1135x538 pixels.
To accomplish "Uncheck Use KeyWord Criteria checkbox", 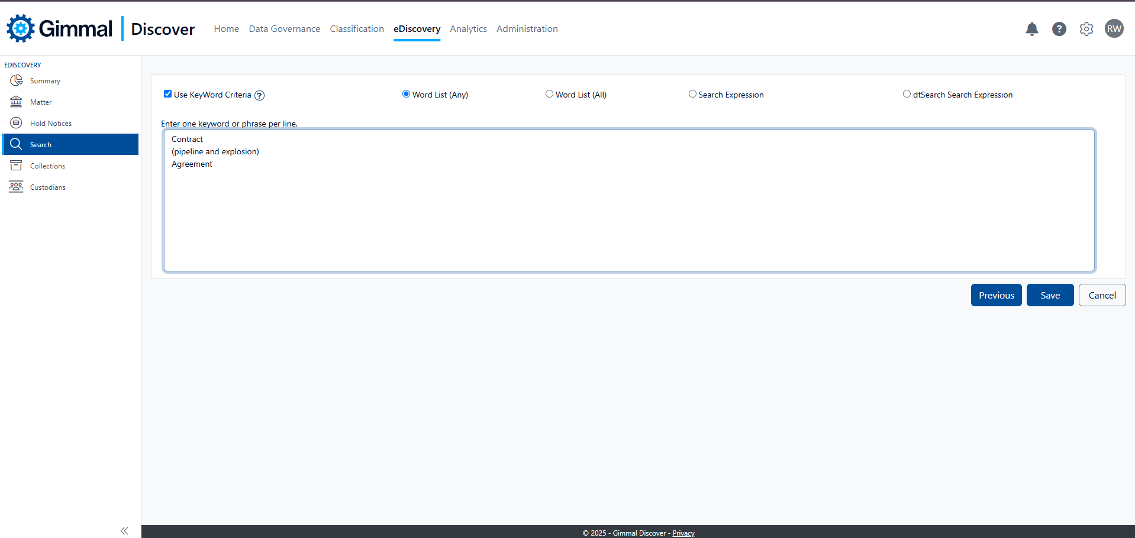I will 168,94.
